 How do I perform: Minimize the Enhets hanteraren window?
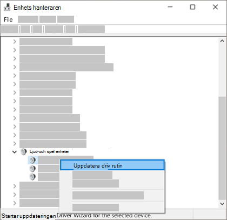point(170,7)
